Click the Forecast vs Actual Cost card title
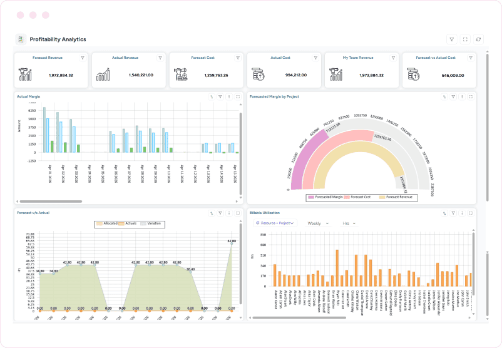Viewport: 502px width, 348px height. coord(436,58)
